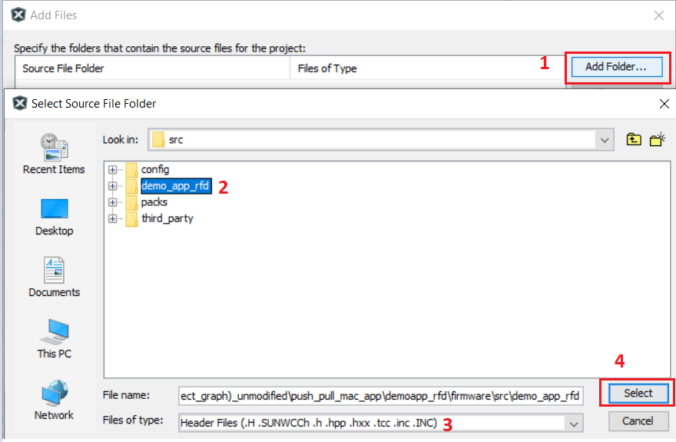
Task: Click the Source File Folder column header
Action: tap(152, 68)
